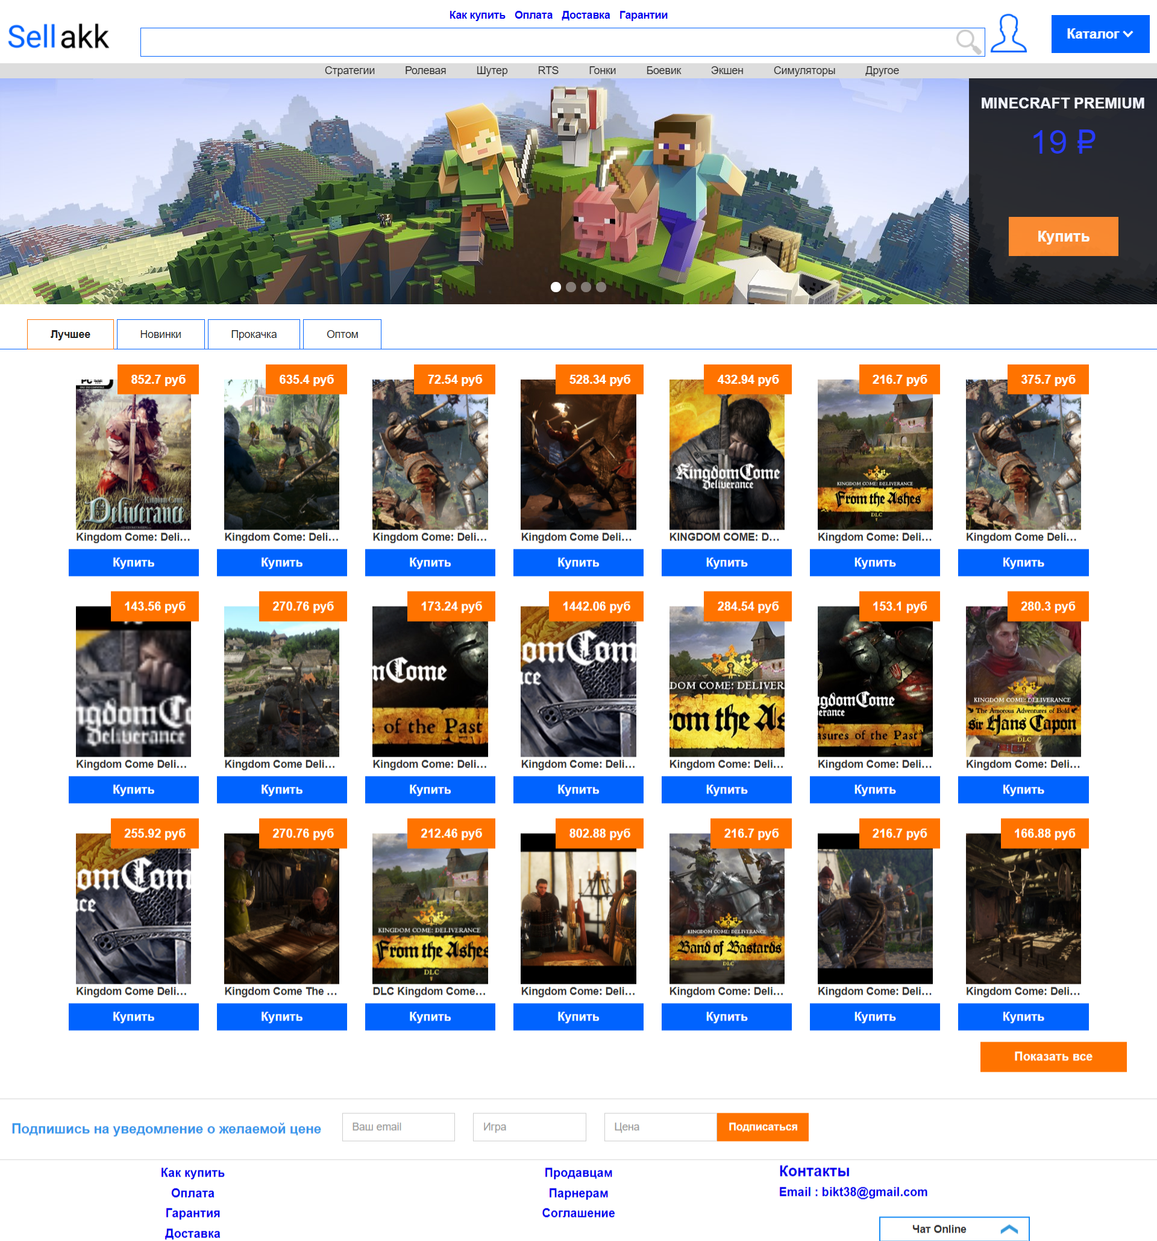1157x1241 pixels.
Task: Open footer Доставка link
Action: point(192,1234)
